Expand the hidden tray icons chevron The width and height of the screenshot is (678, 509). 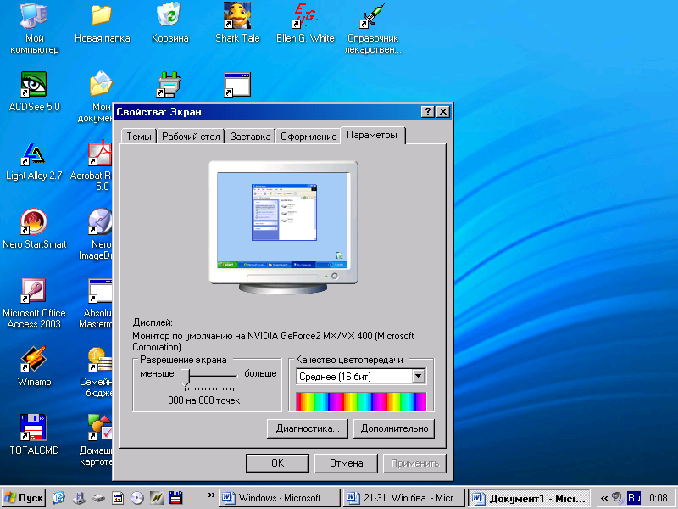604,498
